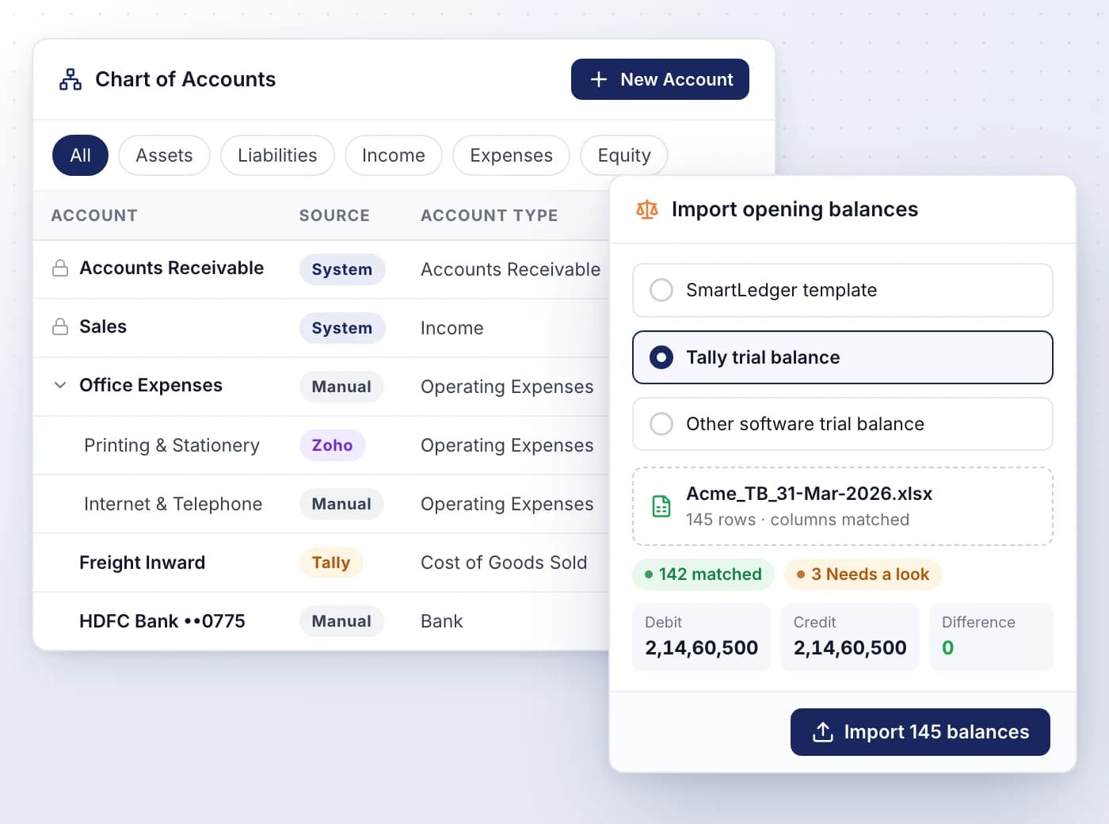This screenshot has width=1109, height=824.
Task: Click the Zoho source badge
Action: 332,445
